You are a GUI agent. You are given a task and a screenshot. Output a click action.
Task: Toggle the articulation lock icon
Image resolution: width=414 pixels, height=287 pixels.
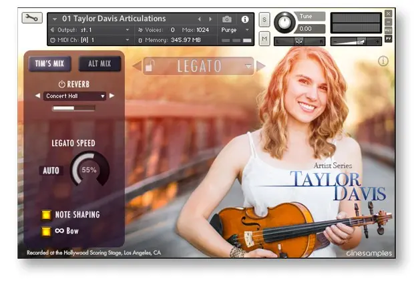pyautogui.click(x=150, y=66)
